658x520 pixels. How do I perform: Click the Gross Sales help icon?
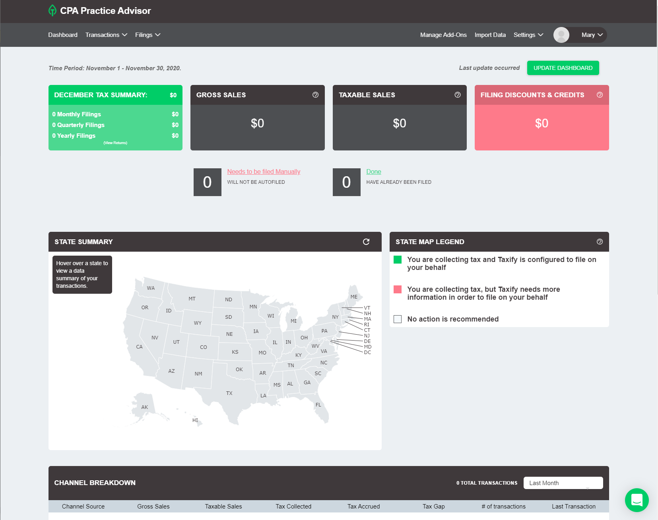(x=315, y=95)
